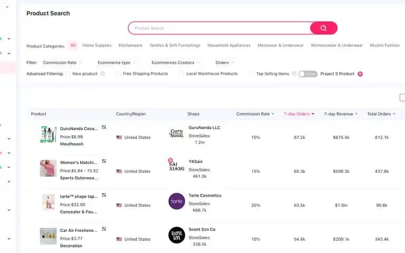Click the 20% commission rate value
The width and height of the screenshot is (405, 253).
(x=256, y=205)
